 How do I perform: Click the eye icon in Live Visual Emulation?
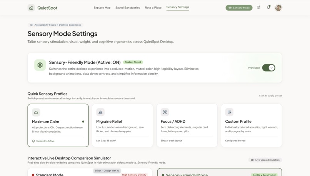pos(252,160)
